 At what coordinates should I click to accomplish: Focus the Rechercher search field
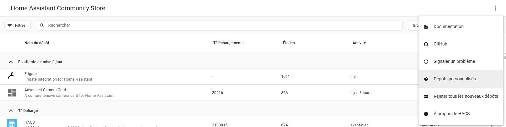coord(220,26)
